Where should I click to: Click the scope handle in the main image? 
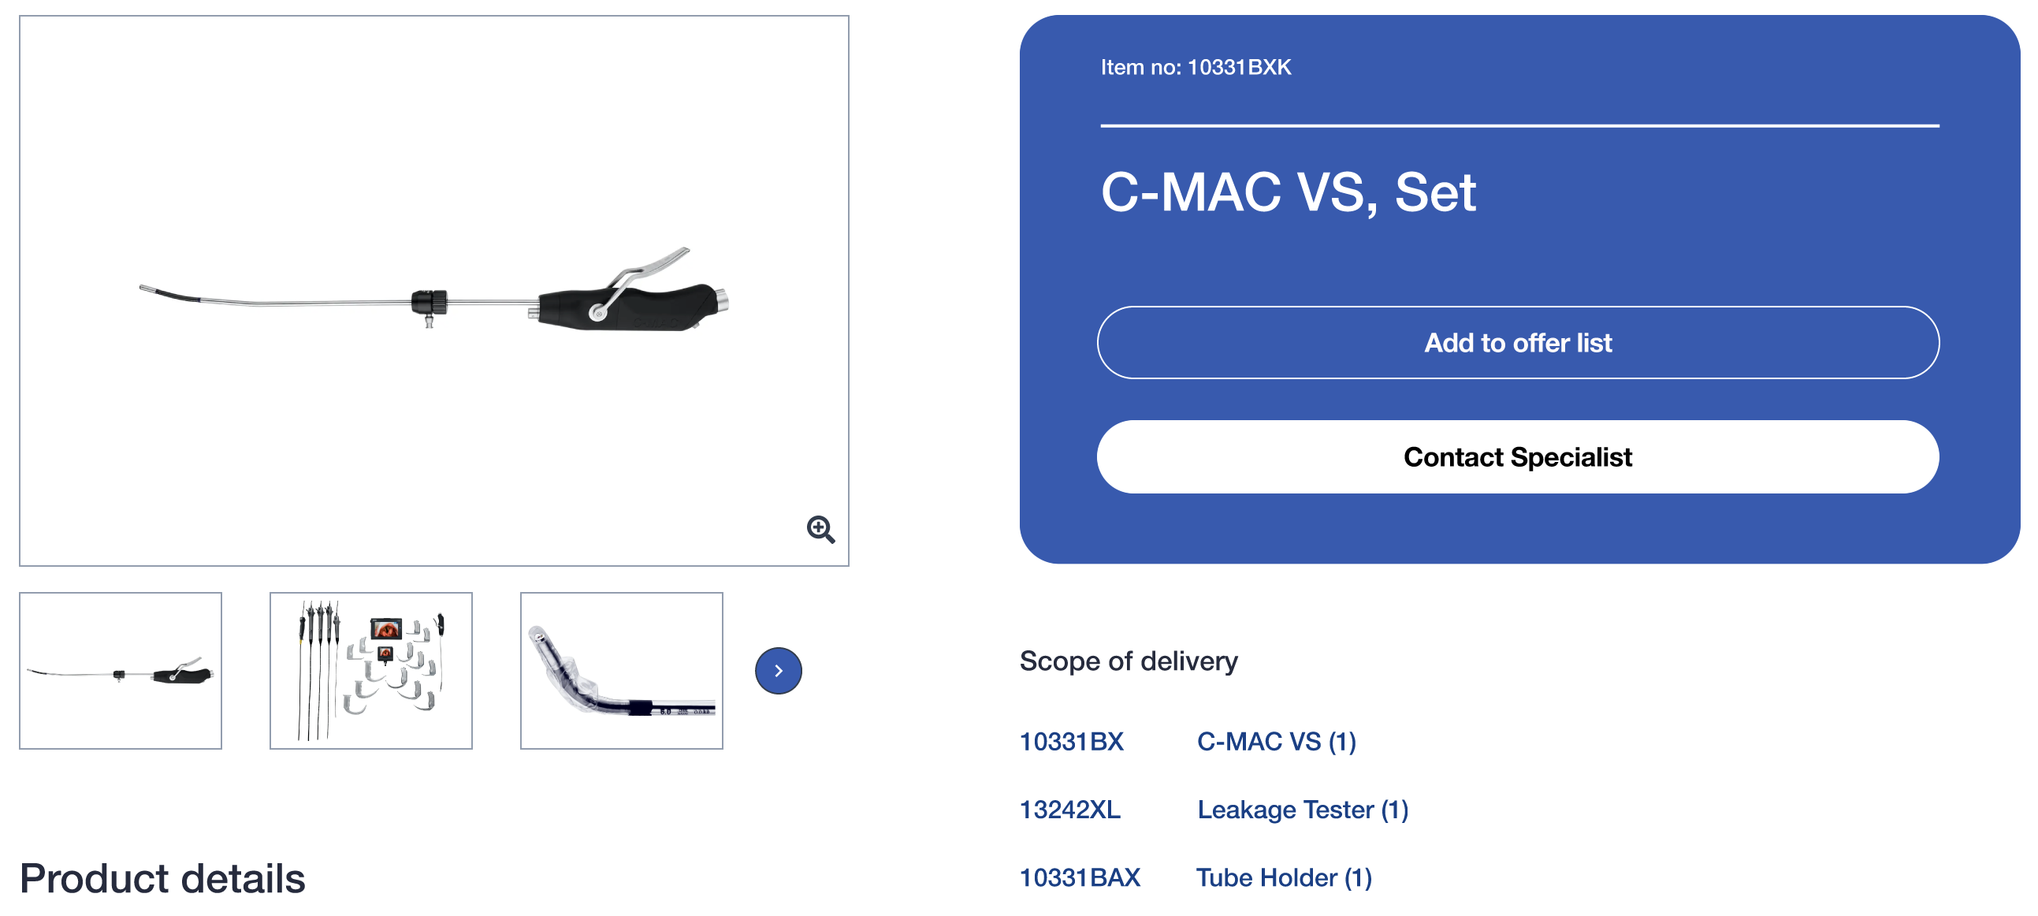pyautogui.click(x=631, y=306)
